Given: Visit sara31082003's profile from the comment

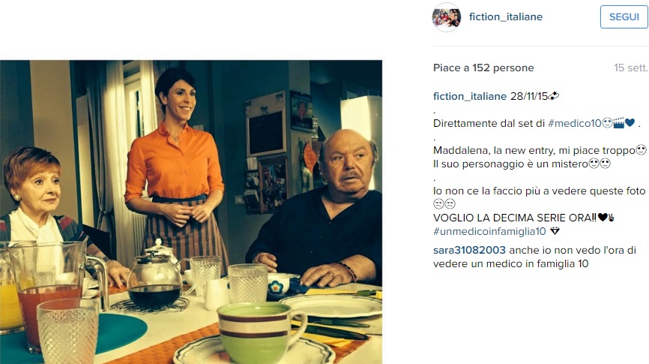Looking at the screenshot, I should (x=469, y=250).
